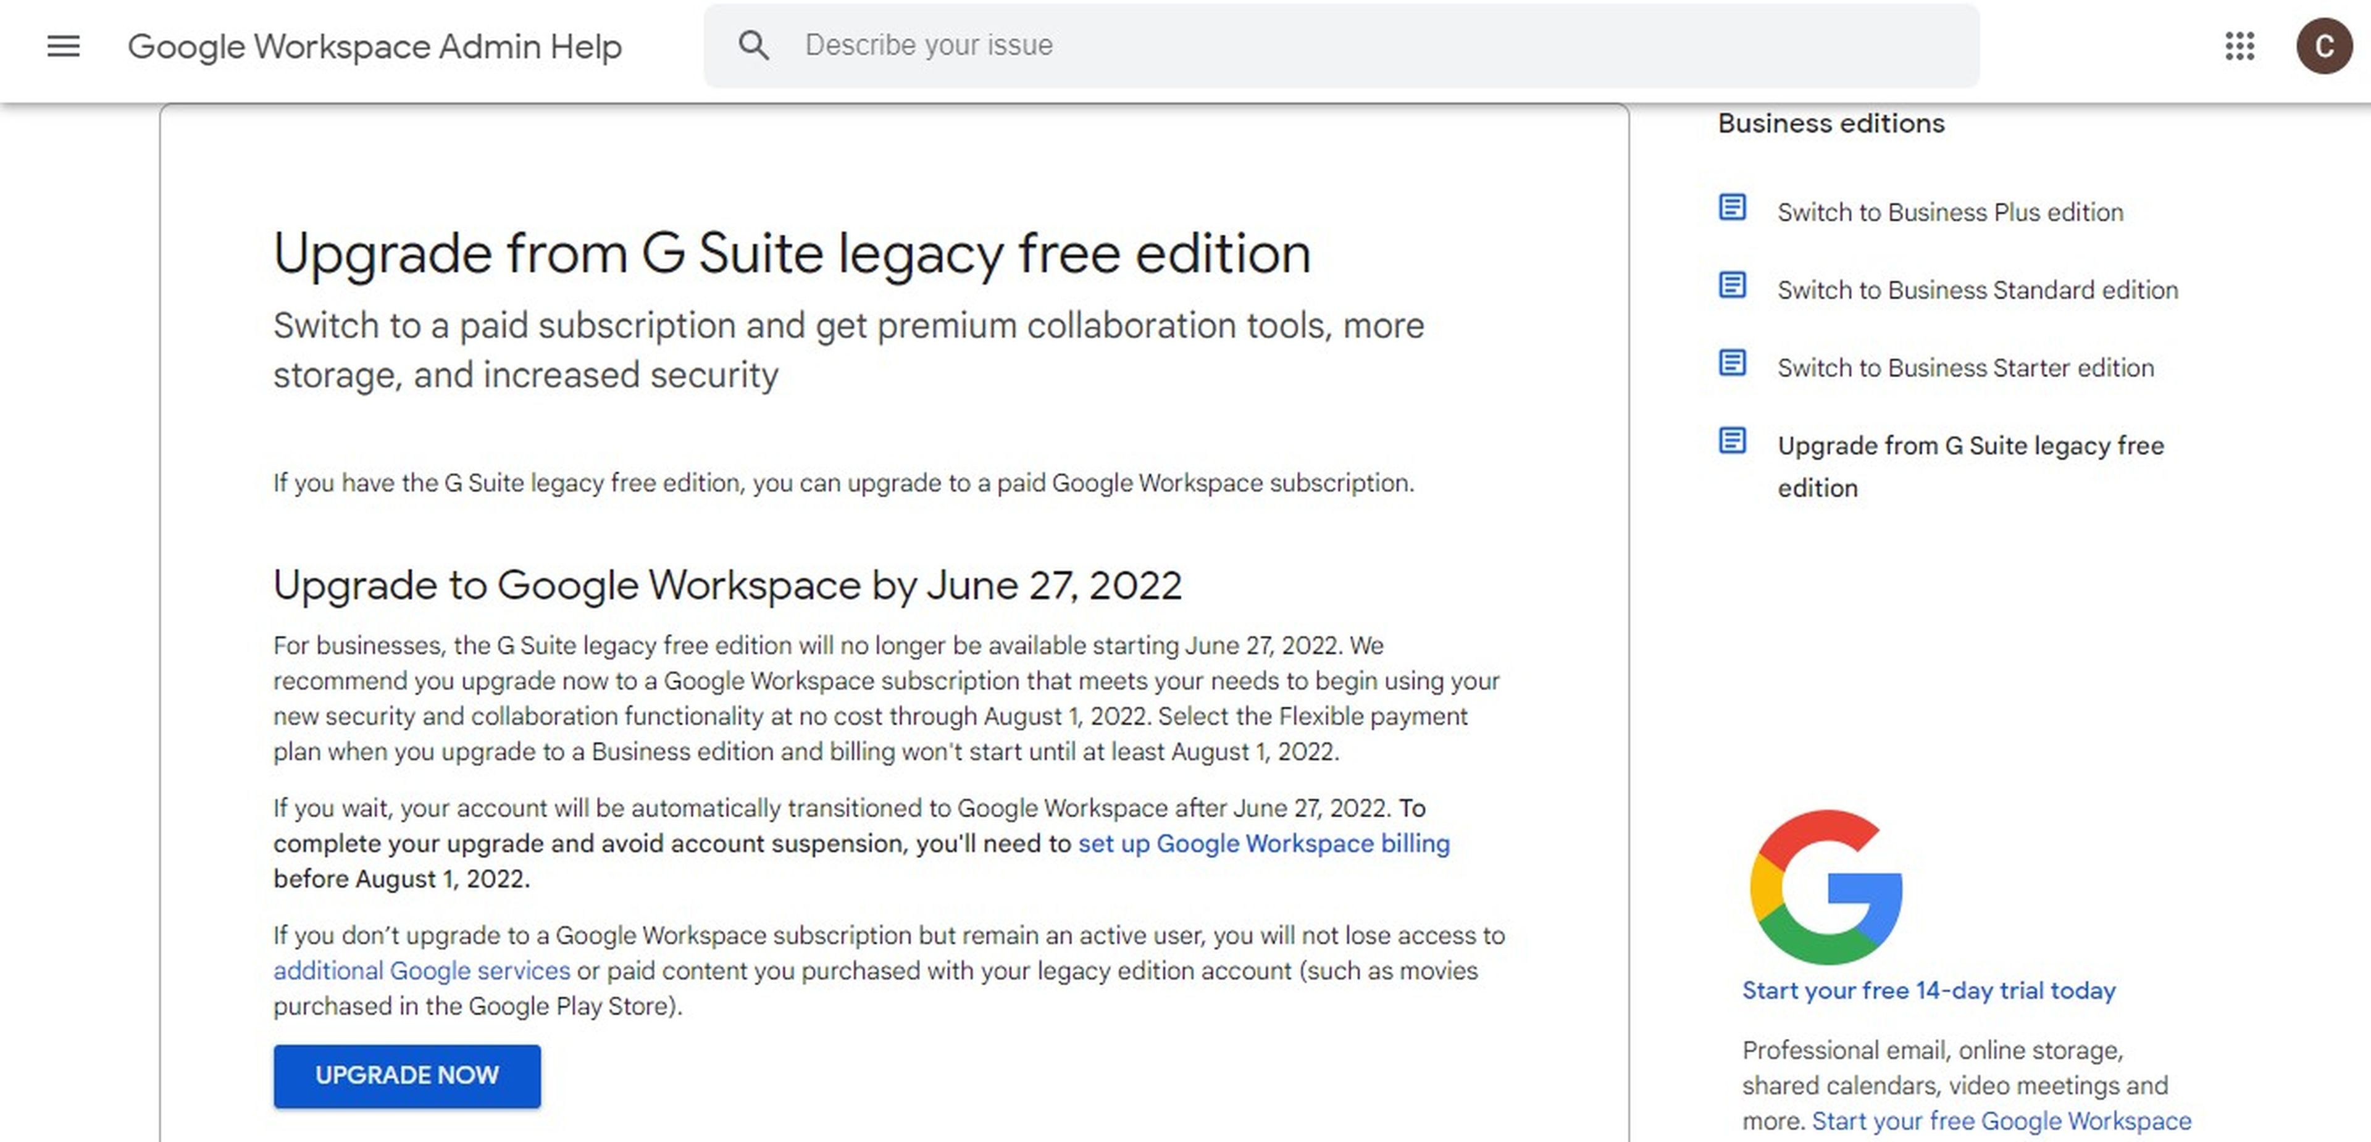2371x1142 pixels.
Task: Open additional Google services link
Action: click(422, 971)
